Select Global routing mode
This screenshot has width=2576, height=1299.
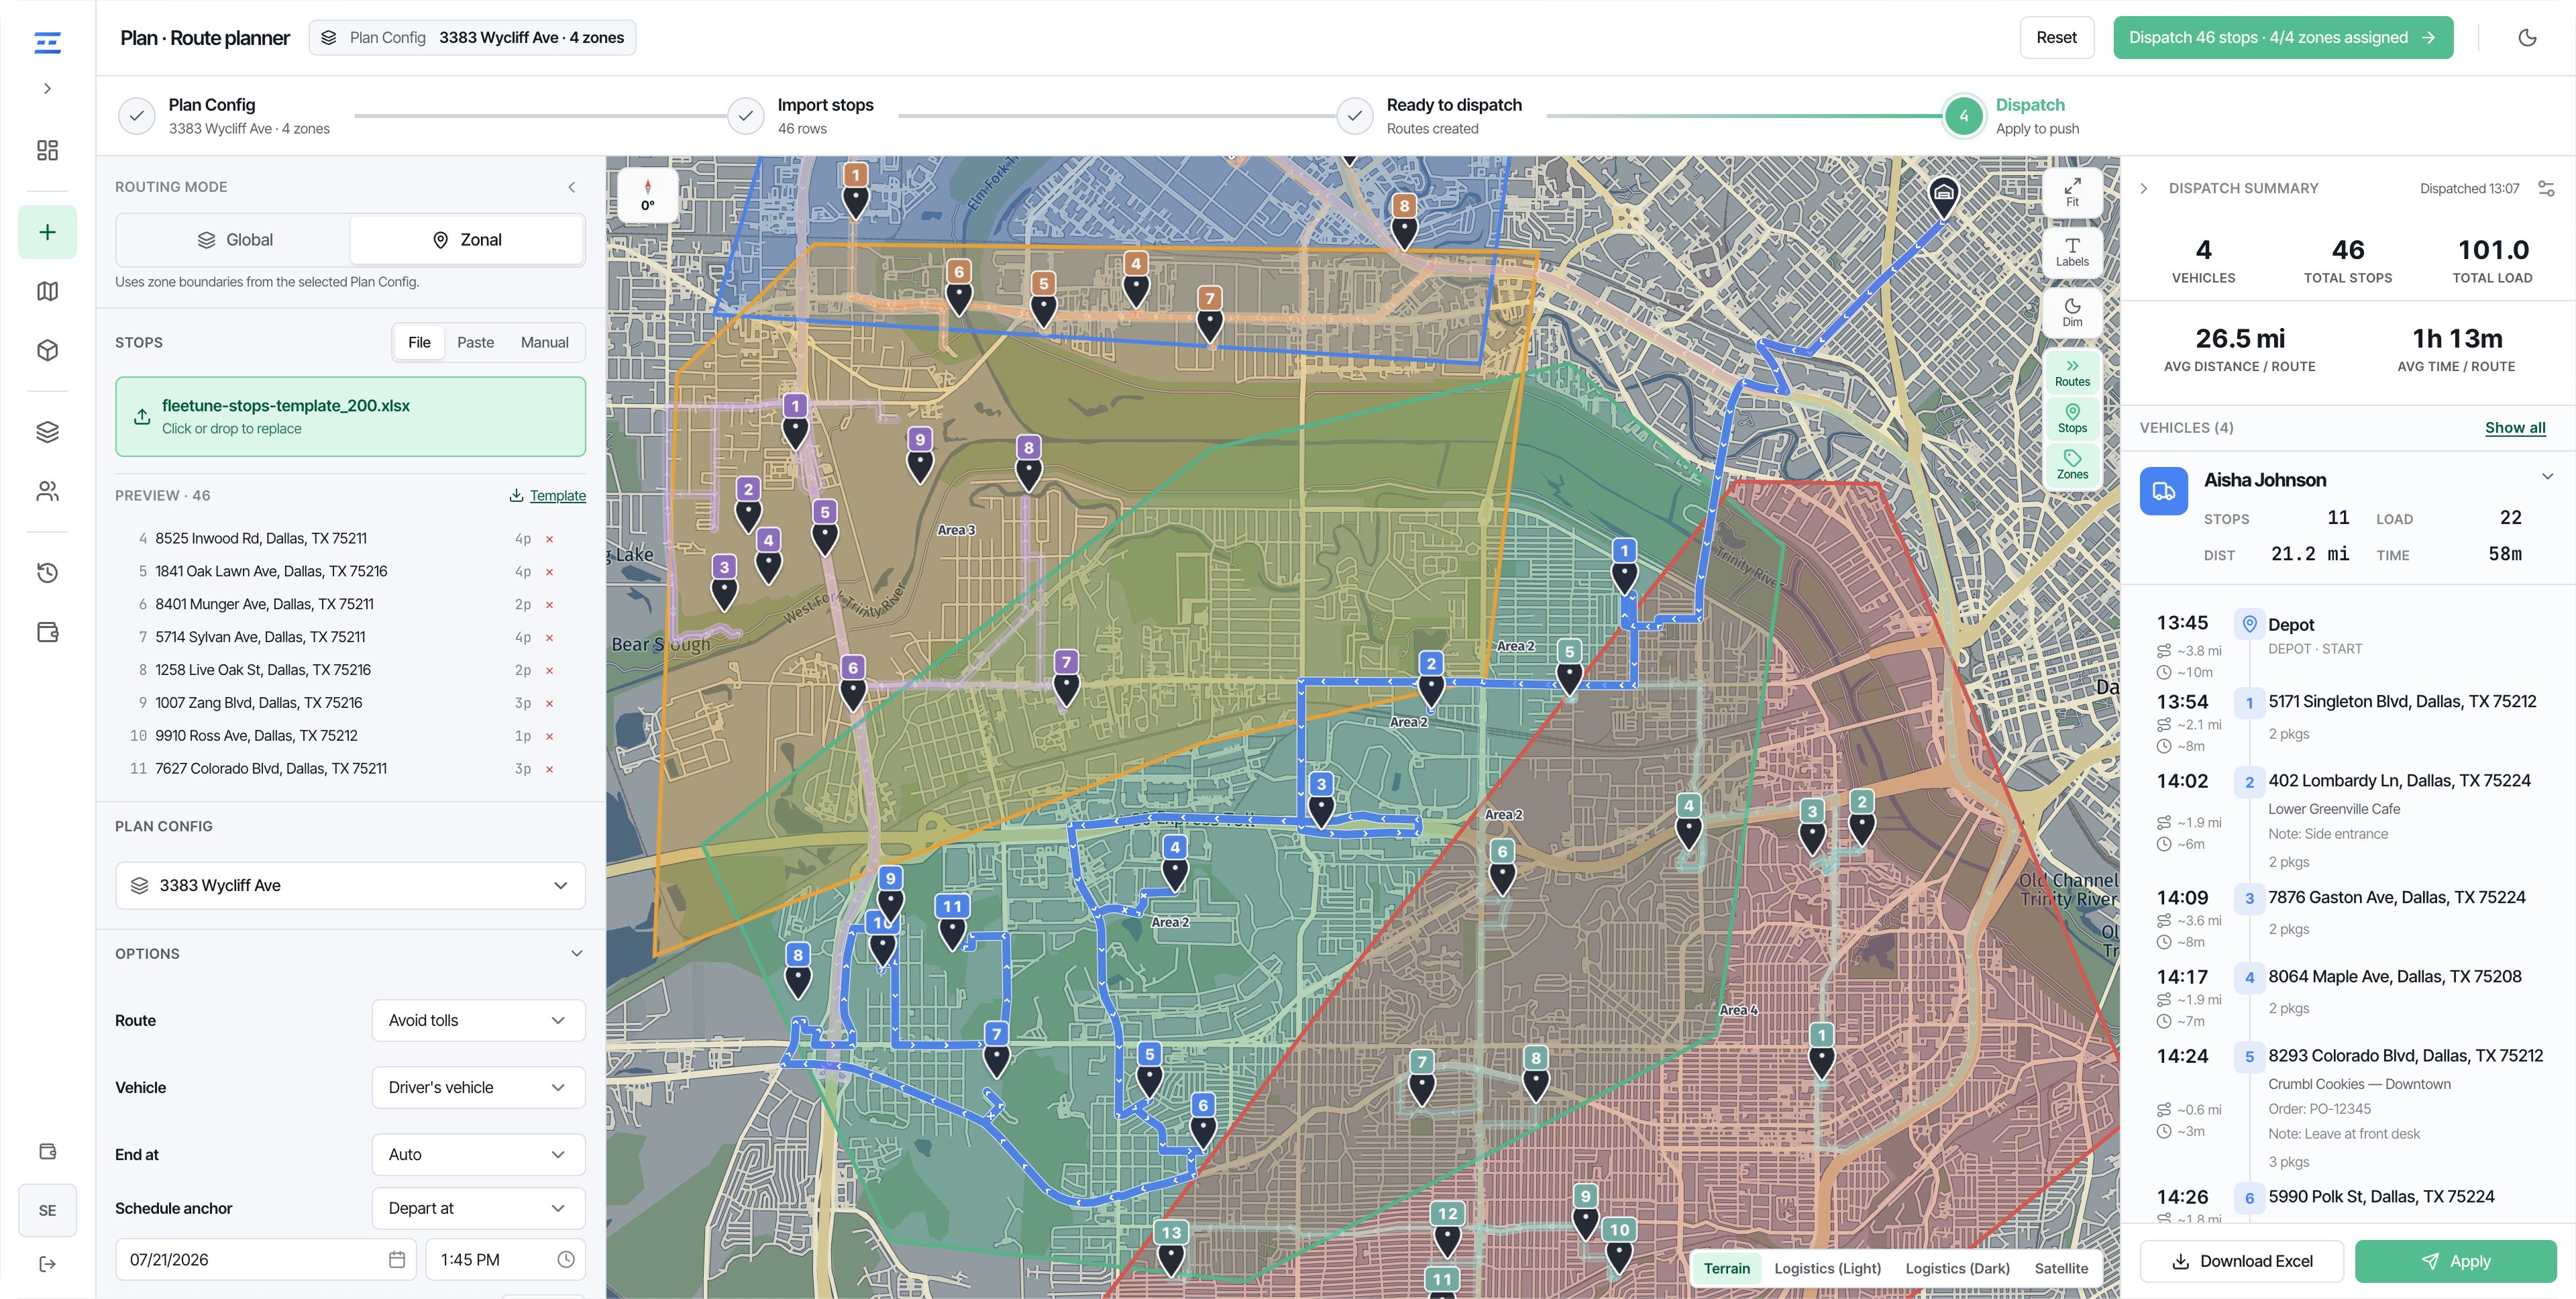[x=234, y=240]
